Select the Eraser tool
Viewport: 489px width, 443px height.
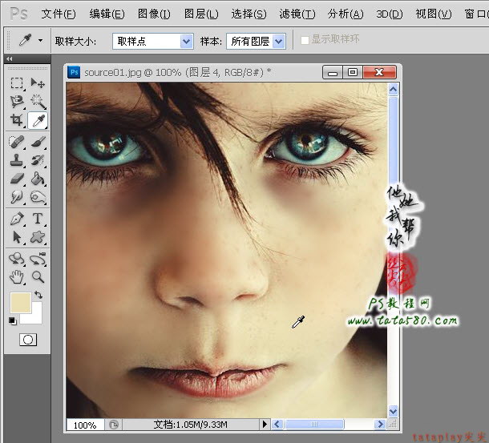click(x=17, y=179)
